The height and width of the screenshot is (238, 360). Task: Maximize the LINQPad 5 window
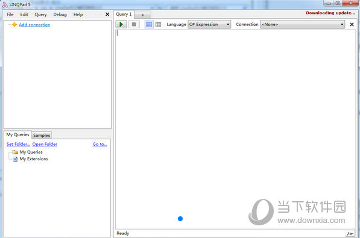tap(338, 3)
